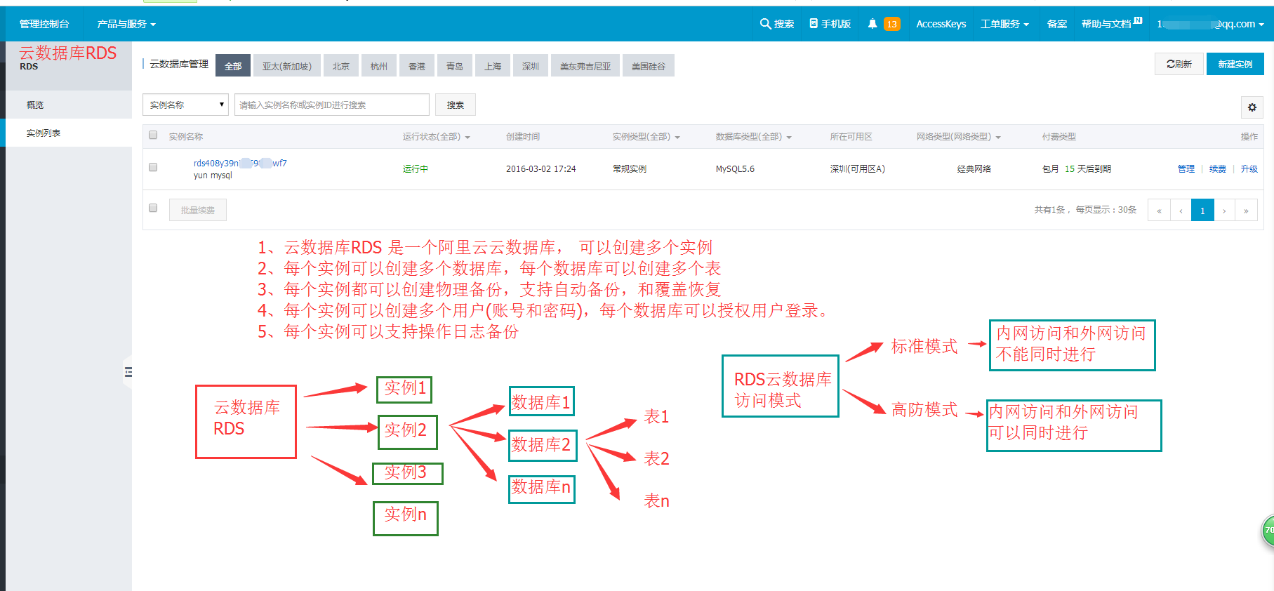Open the 产品与服务 dropdown menu
This screenshot has height=591, width=1274.
tap(126, 24)
